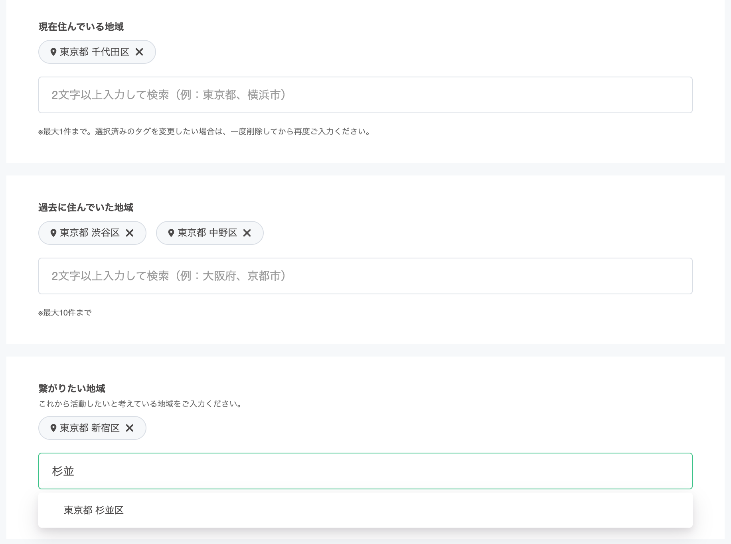Screen dimensions: 731x544
Task: Click the search field containing 杉並
Action: (x=365, y=471)
